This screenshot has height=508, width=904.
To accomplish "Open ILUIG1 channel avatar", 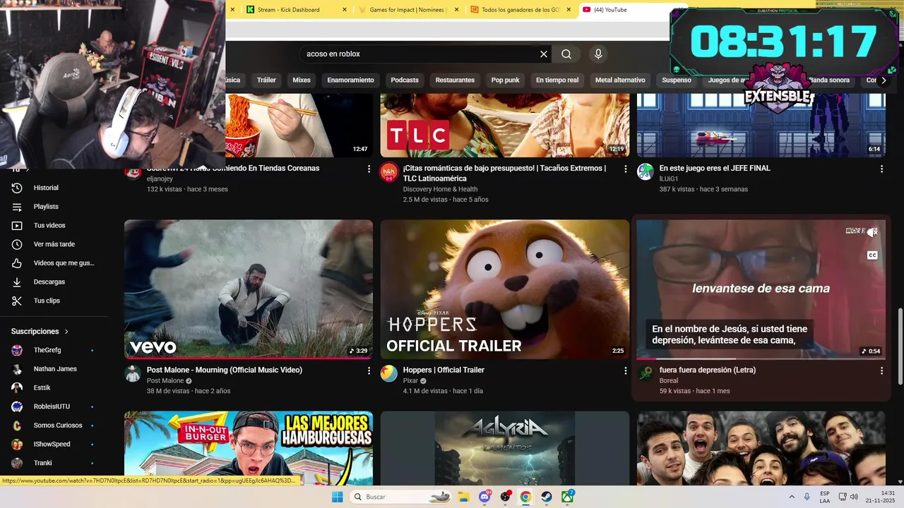I will click(x=646, y=171).
